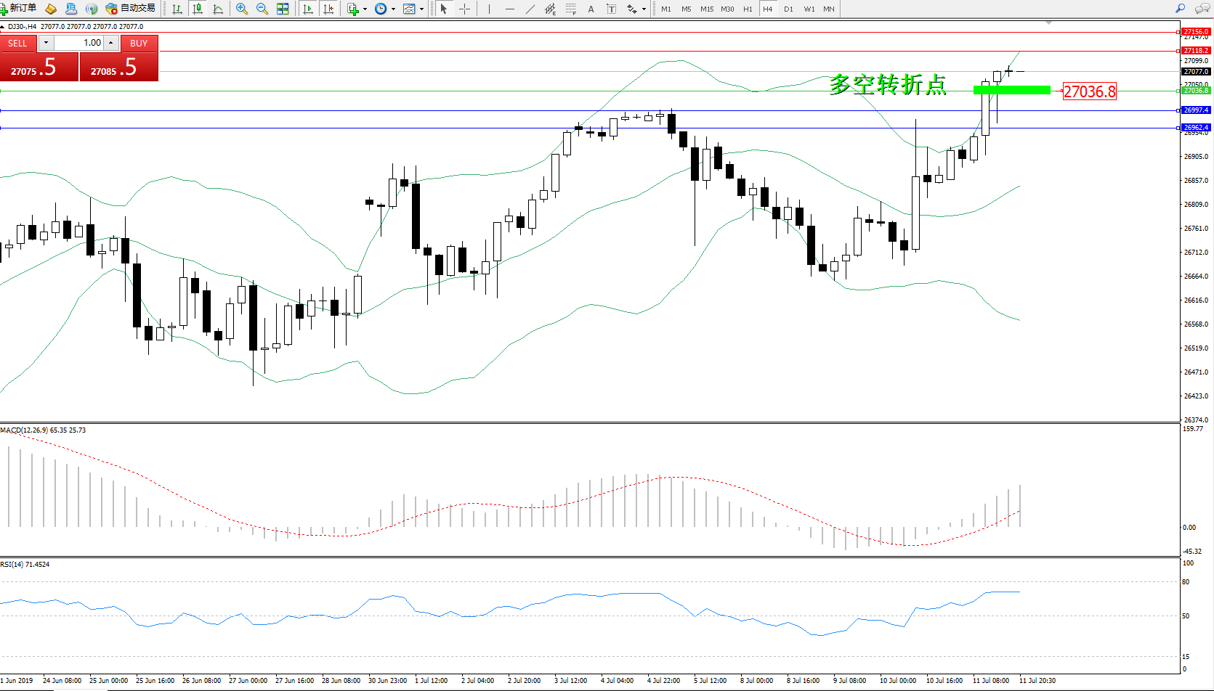1214x691 pixels.
Task: Click the green 27036.8 price level bar
Action: click(x=1011, y=90)
